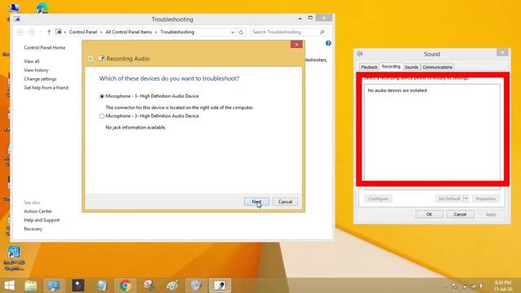Open the Paint palette taskbar icon
The width and height of the screenshot is (521, 293).
tap(172, 286)
